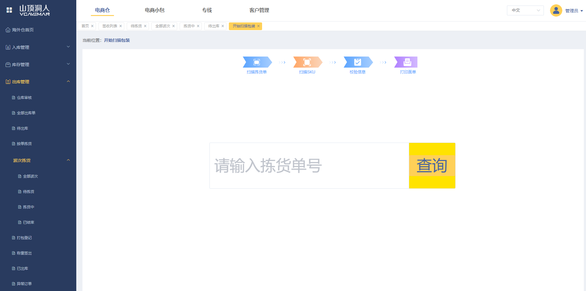Viewport: 586px width, 291px height.
Task: Collapse the 波次拣货 submenu
Action: point(68,160)
